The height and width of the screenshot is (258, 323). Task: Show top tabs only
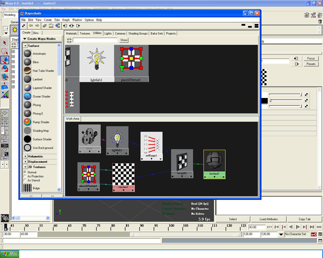point(243,25)
